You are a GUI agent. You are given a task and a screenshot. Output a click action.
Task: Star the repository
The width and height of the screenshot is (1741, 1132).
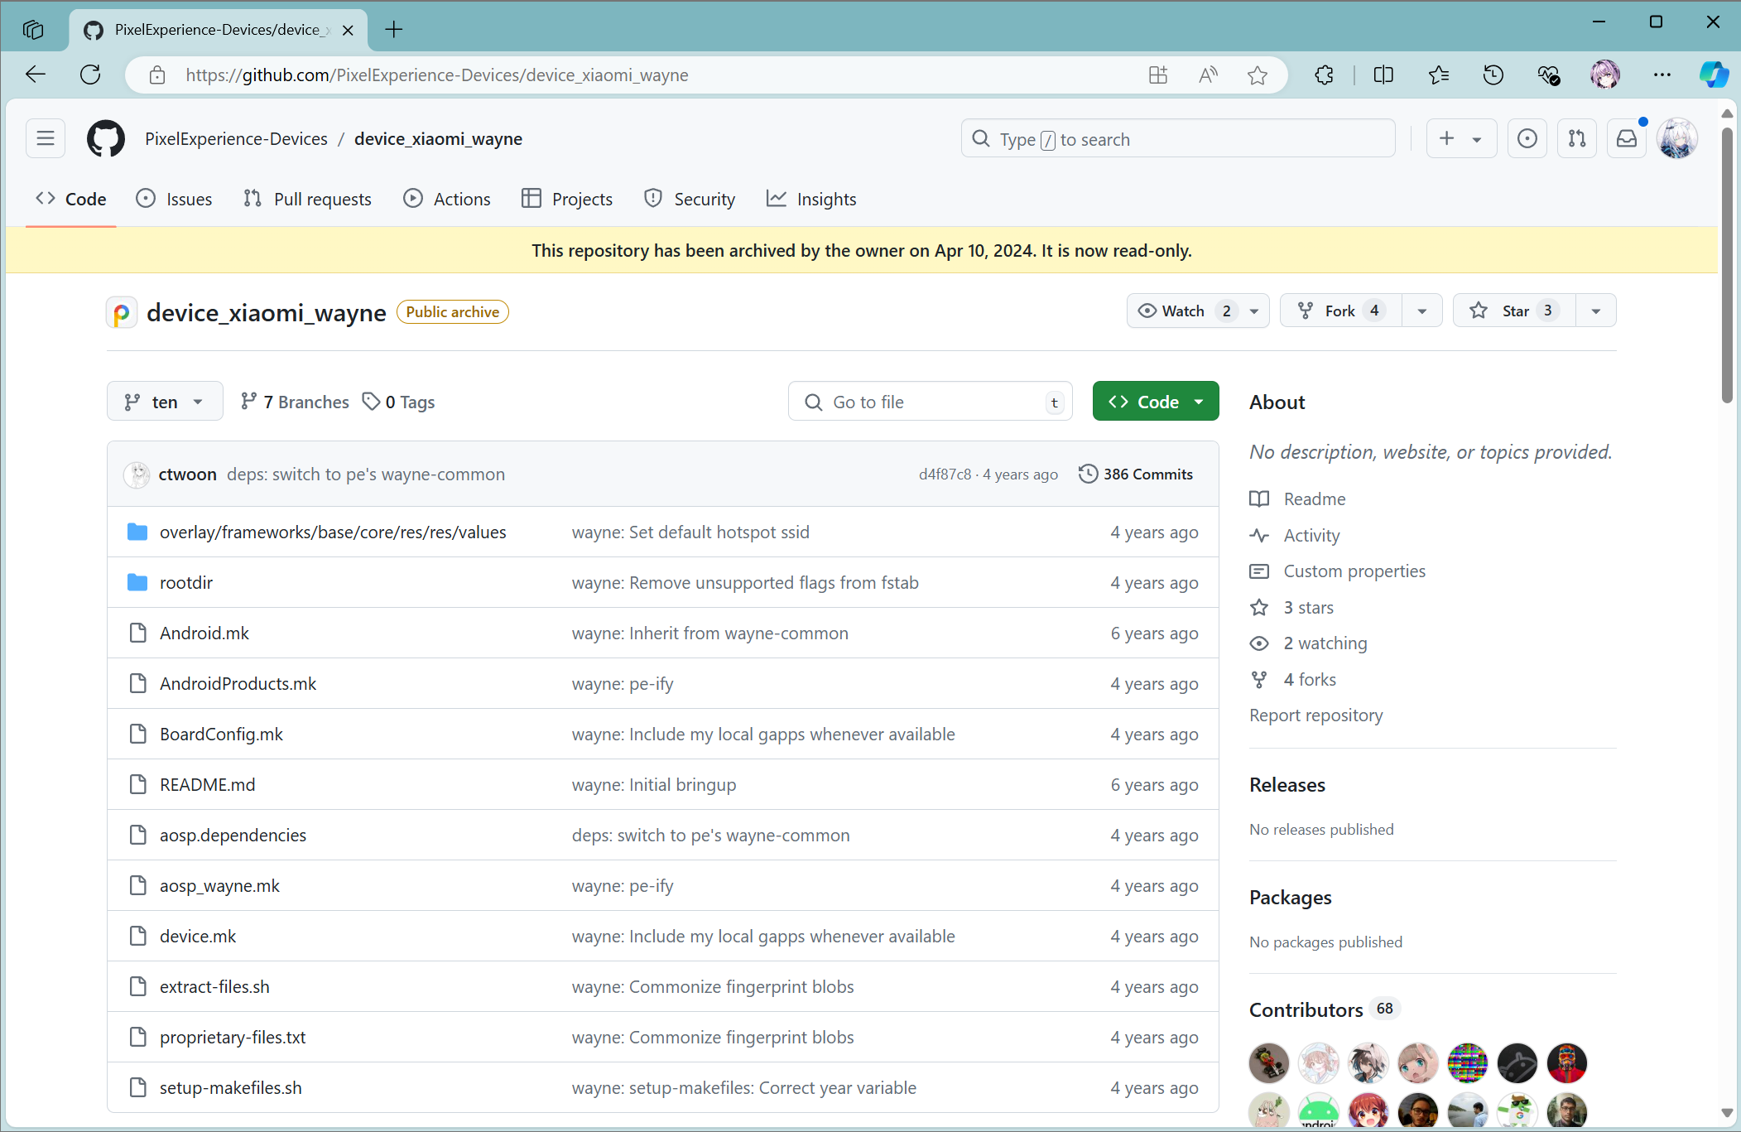coord(1514,311)
